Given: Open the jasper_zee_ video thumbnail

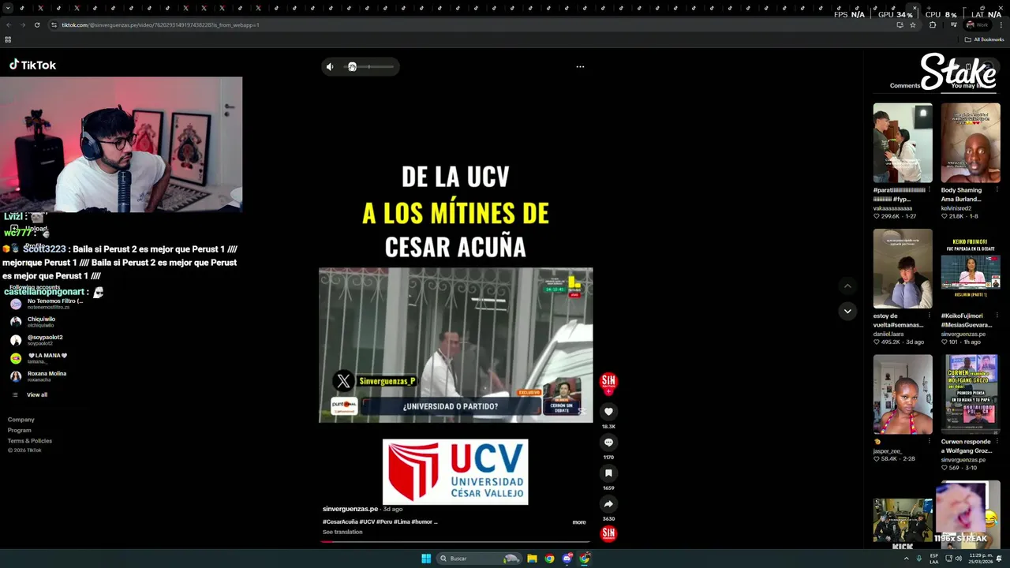Looking at the screenshot, I should click(x=903, y=394).
